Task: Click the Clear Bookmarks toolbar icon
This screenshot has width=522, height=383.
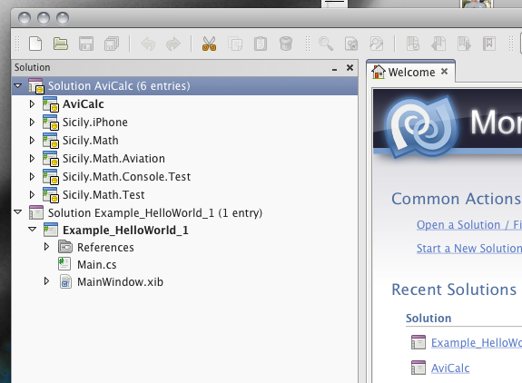Action: click(x=489, y=44)
